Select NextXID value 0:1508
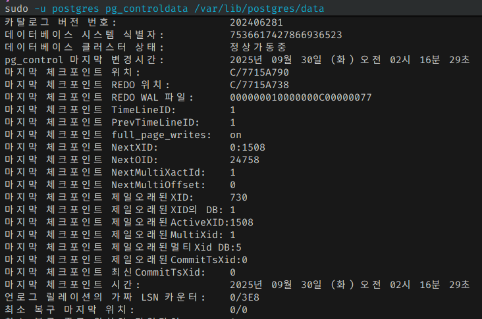 (x=248, y=148)
